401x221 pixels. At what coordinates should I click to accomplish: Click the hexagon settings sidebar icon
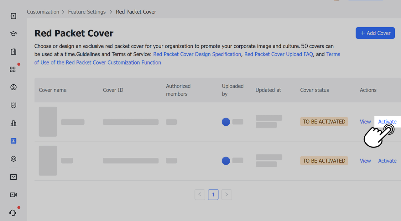point(13,159)
